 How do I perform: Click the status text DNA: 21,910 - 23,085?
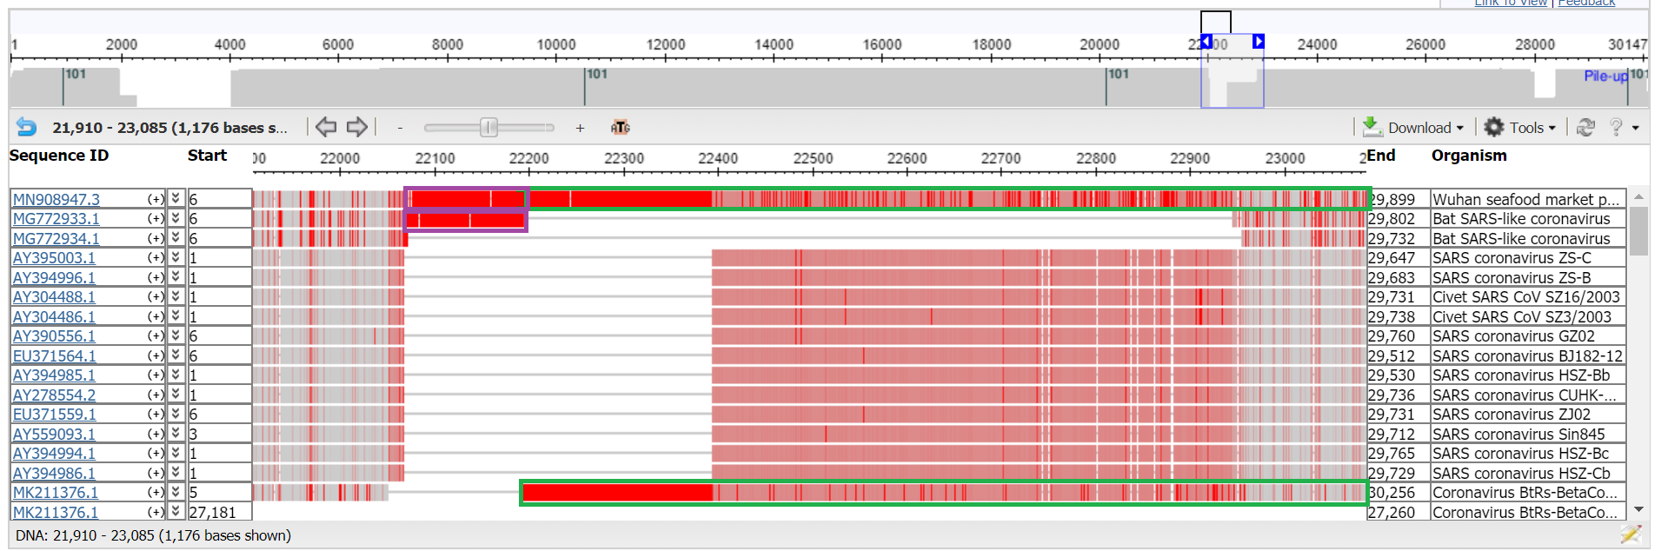pyautogui.click(x=153, y=535)
